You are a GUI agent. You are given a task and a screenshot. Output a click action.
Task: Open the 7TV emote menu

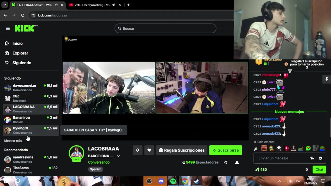coord(312,158)
